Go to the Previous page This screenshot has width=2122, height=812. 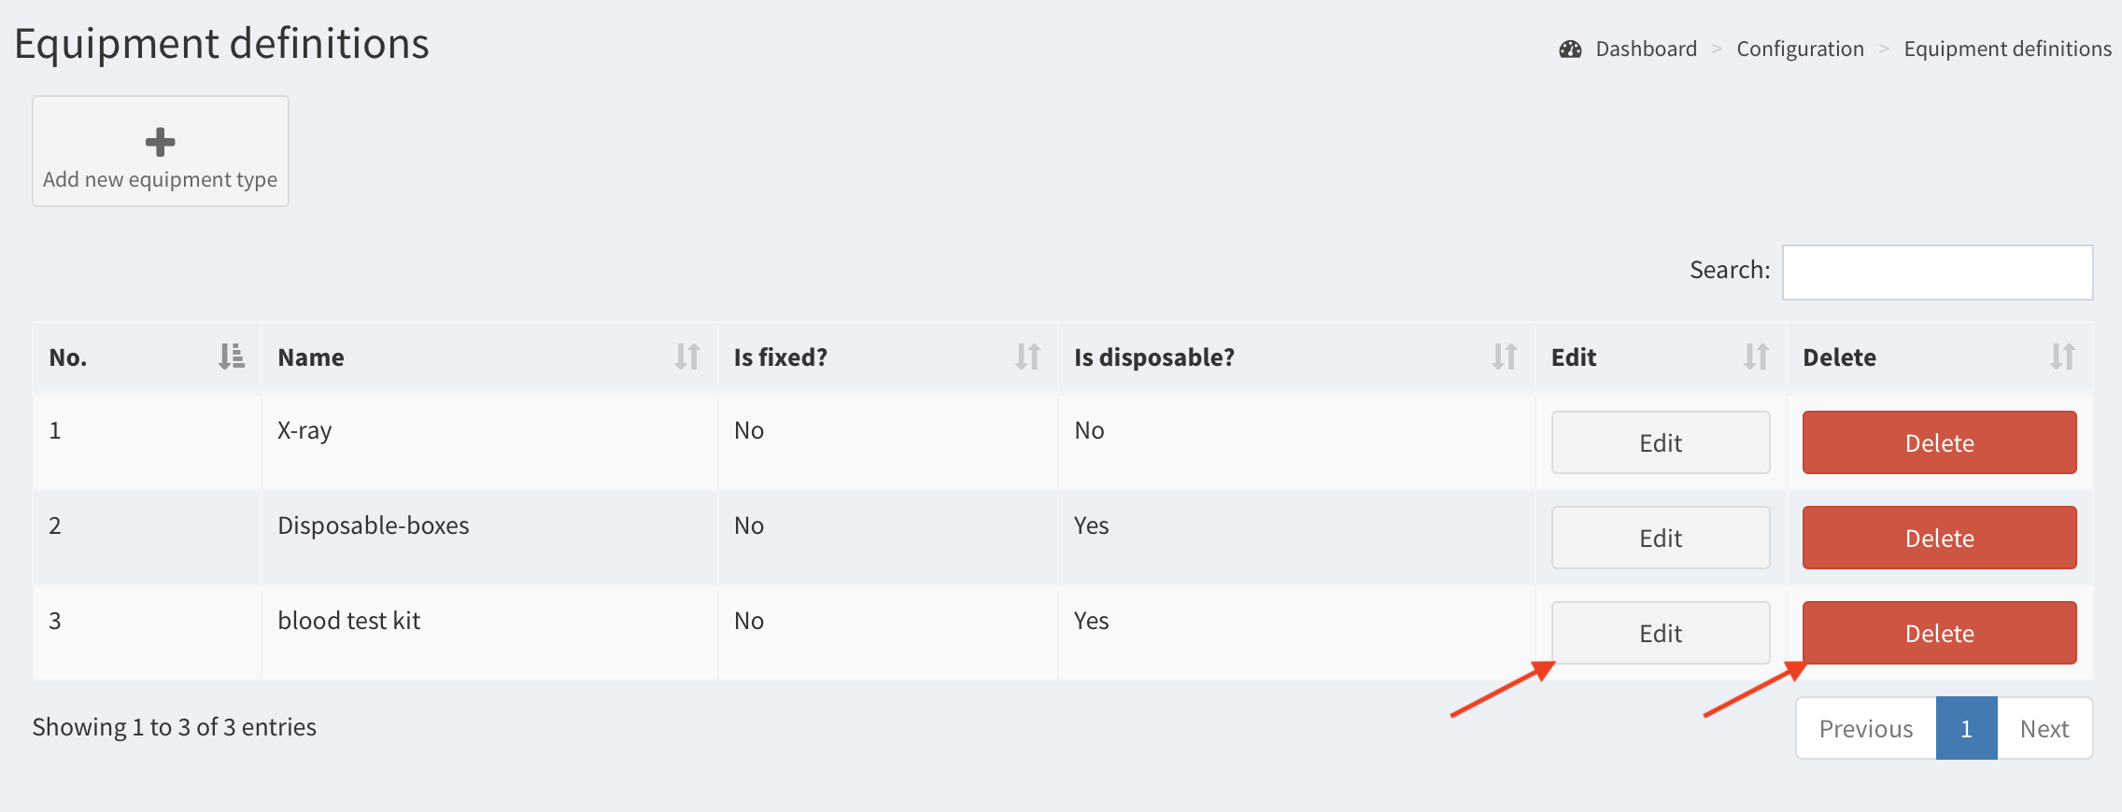point(1865,729)
